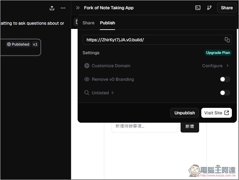Click the Visit Site button
This screenshot has width=239, height=180.
click(x=216, y=113)
